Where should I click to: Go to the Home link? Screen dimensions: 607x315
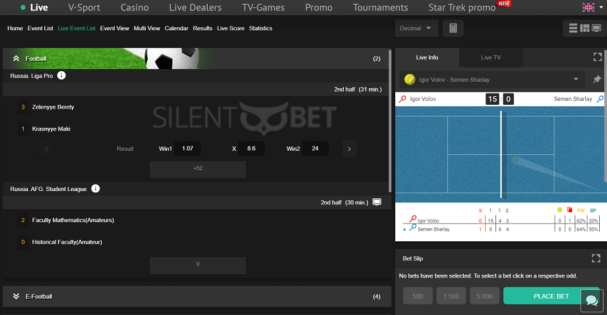[x=15, y=28]
